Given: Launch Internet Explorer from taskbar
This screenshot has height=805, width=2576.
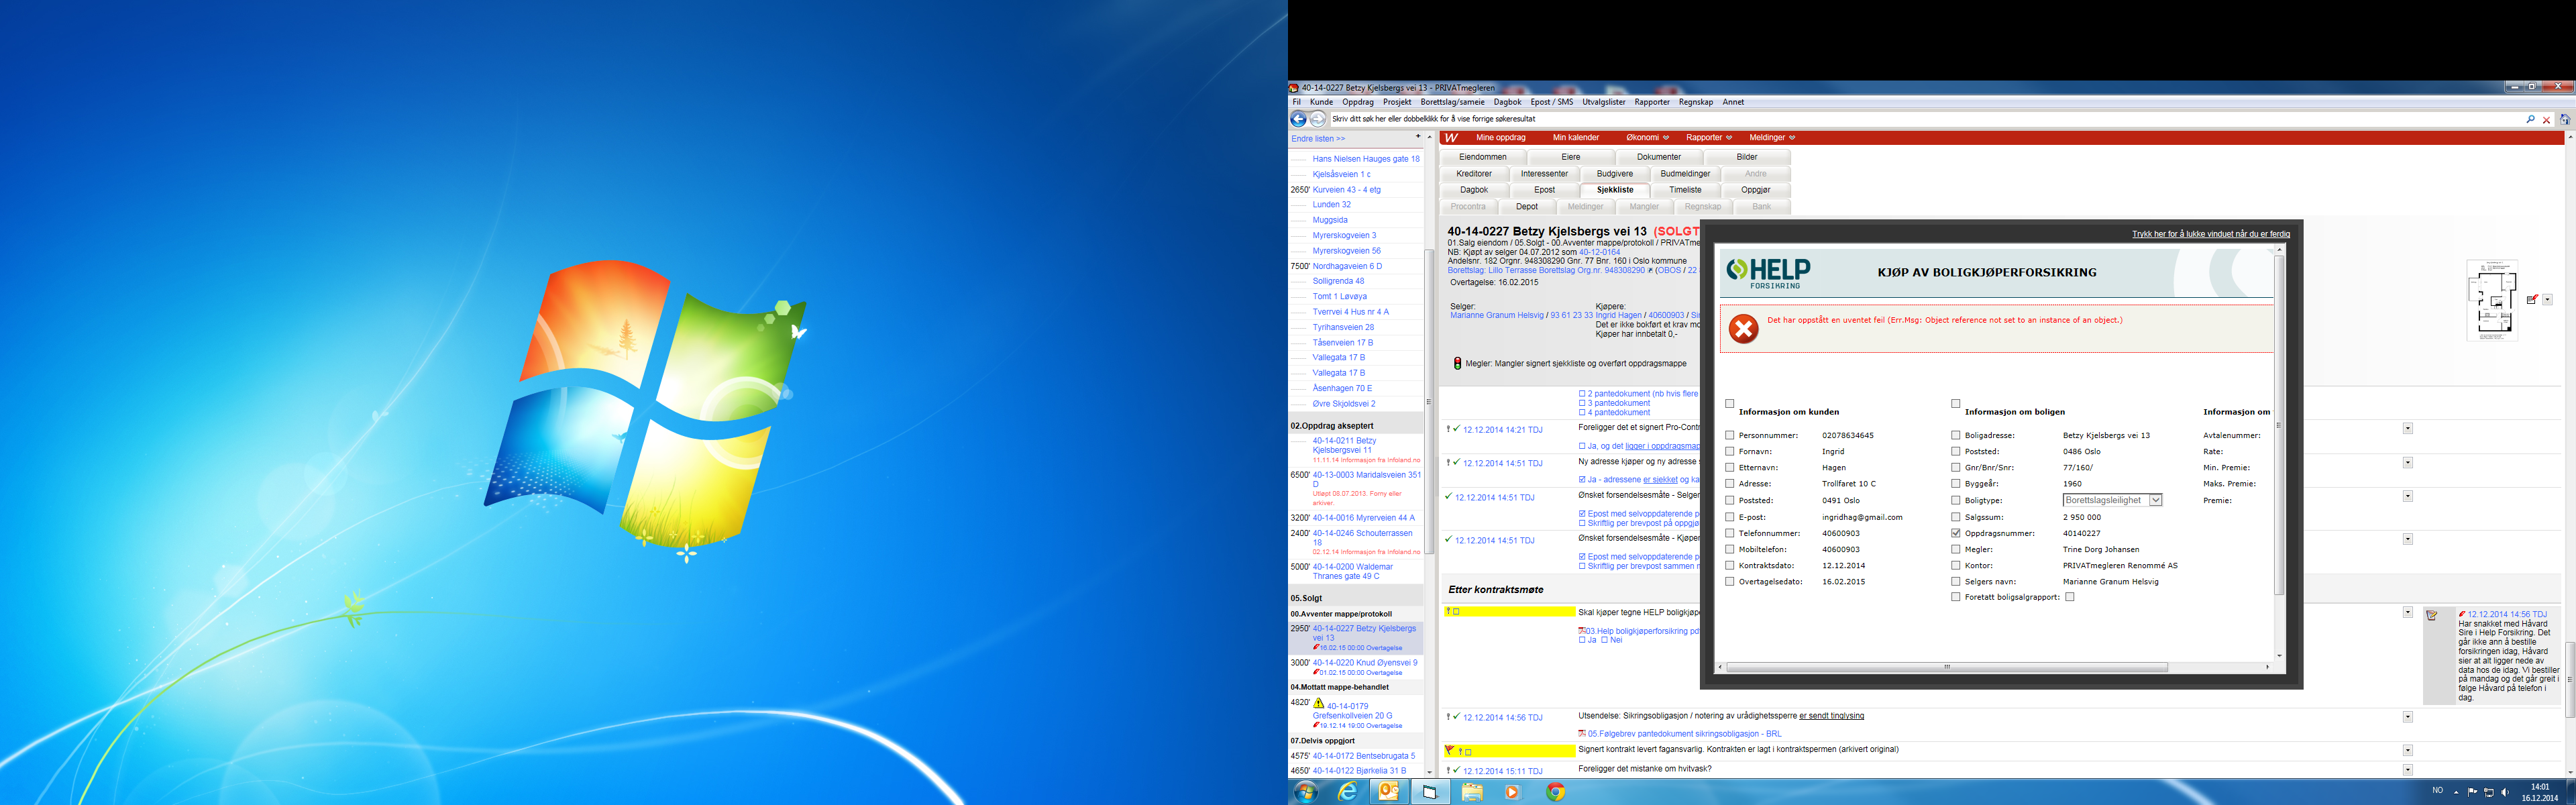Looking at the screenshot, I should [1348, 792].
